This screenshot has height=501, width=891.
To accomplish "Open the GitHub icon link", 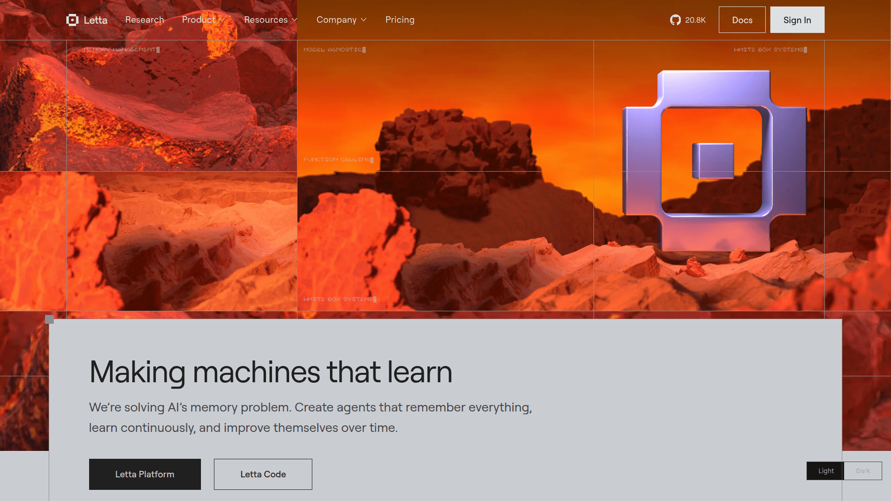I will [675, 20].
